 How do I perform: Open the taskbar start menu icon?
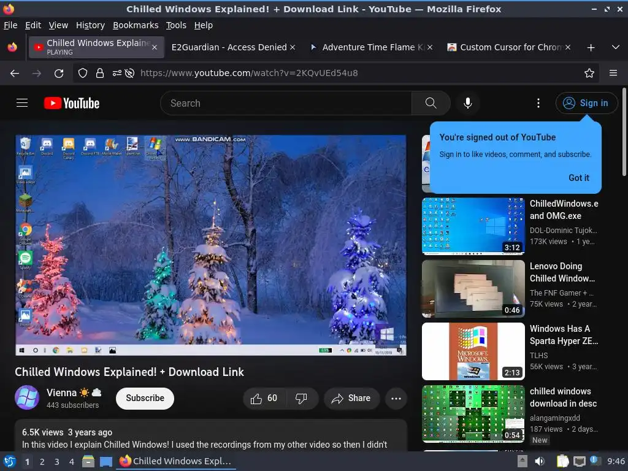tap(9, 461)
